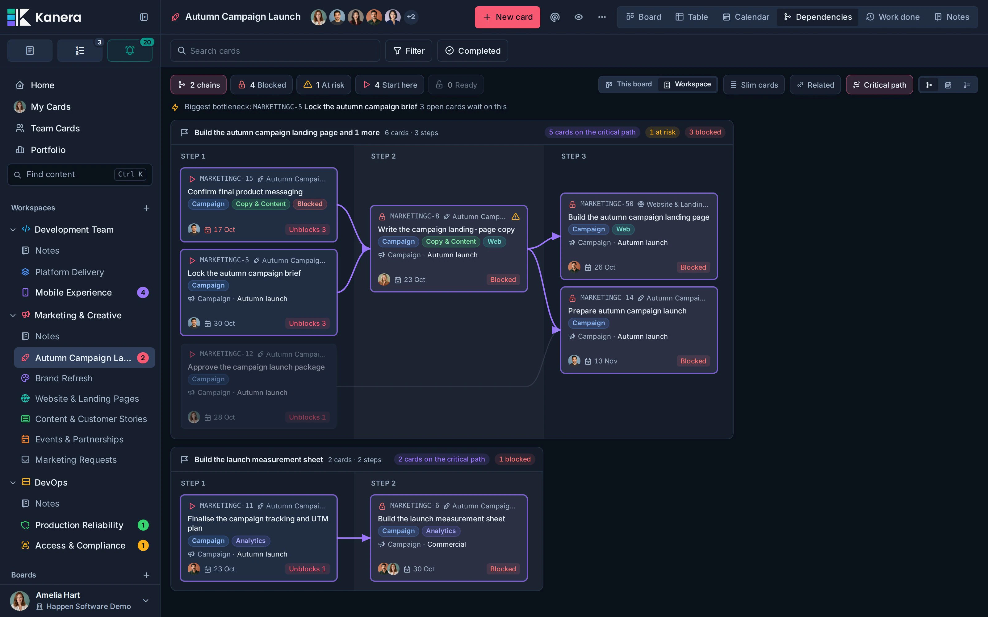Open the Amelia Hart account dropdown chevron
The width and height of the screenshot is (988, 617).
coord(145,601)
